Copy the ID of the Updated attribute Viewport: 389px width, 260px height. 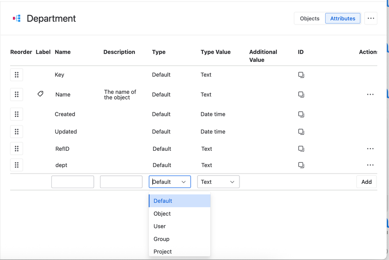[x=301, y=132]
